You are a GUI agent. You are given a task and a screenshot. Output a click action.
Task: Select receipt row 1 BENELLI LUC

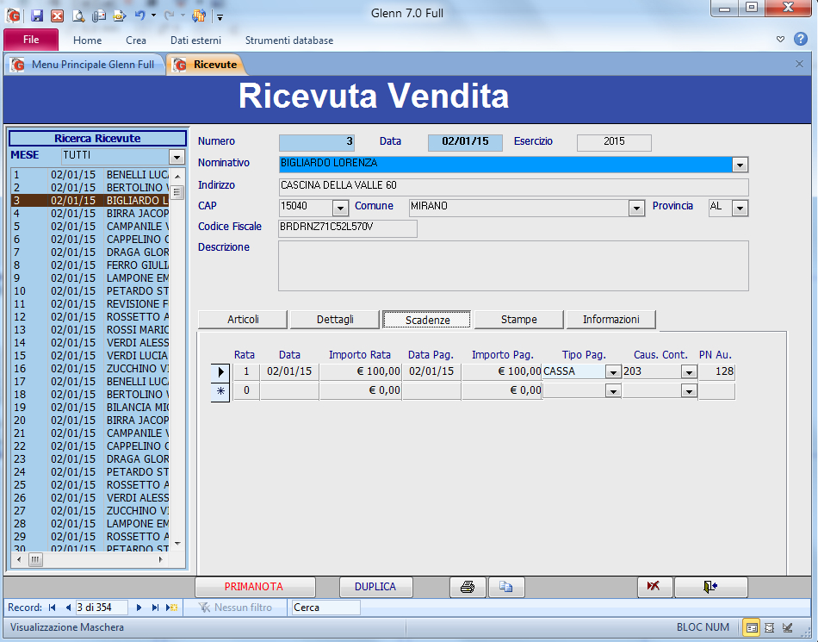coord(90,175)
